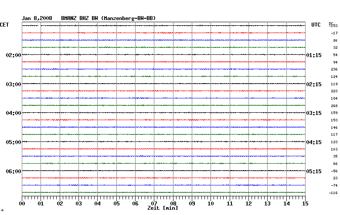The image size is (340, 215).
Task: Click the "03:15" UTC time label
Action: tap(314, 113)
